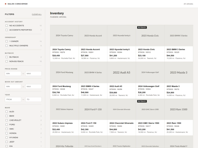The width and height of the screenshot is (198, 148).
Task: Enable the 1 Owner filter
Action: click(7, 41)
